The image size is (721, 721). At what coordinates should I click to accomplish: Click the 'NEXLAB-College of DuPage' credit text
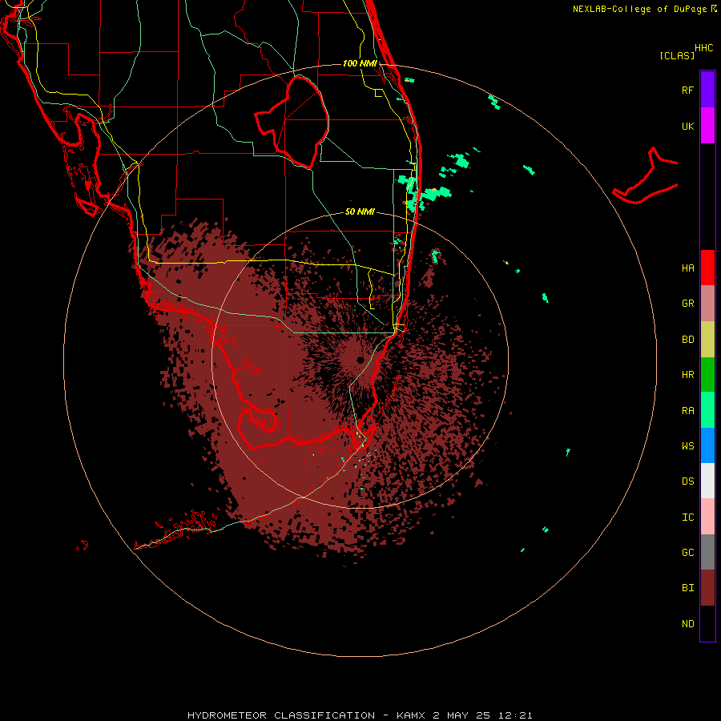[x=639, y=9]
